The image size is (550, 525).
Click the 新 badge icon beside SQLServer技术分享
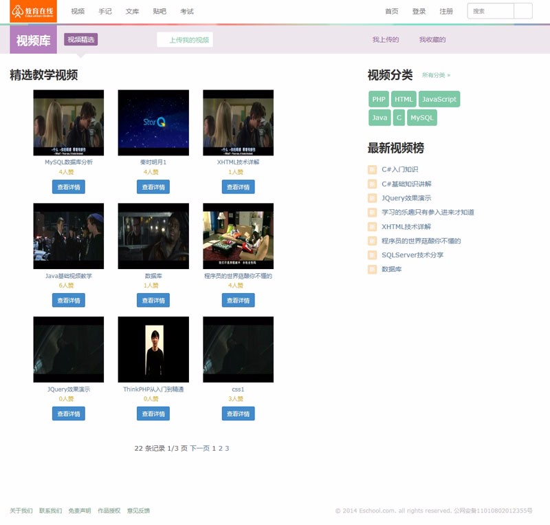372,255
